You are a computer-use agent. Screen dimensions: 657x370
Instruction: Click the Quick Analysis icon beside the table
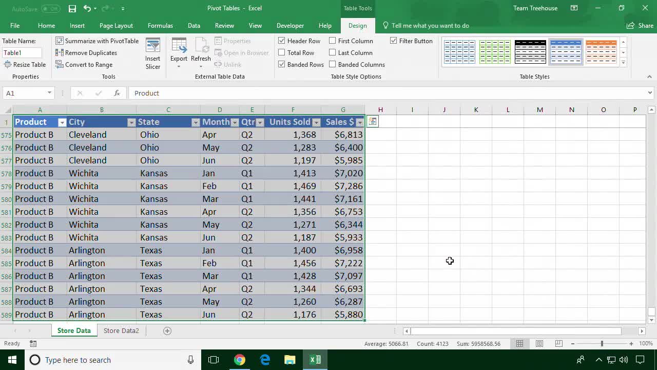373,122
